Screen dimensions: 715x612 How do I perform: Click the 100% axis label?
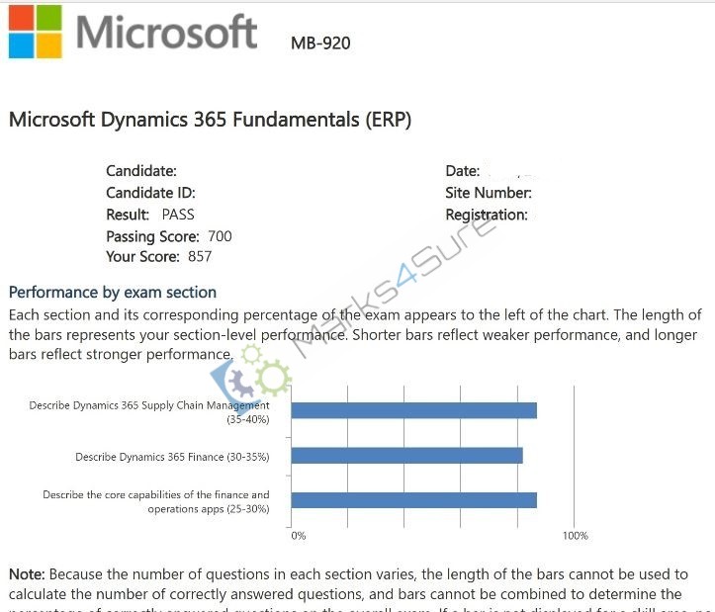coord(575,536)
